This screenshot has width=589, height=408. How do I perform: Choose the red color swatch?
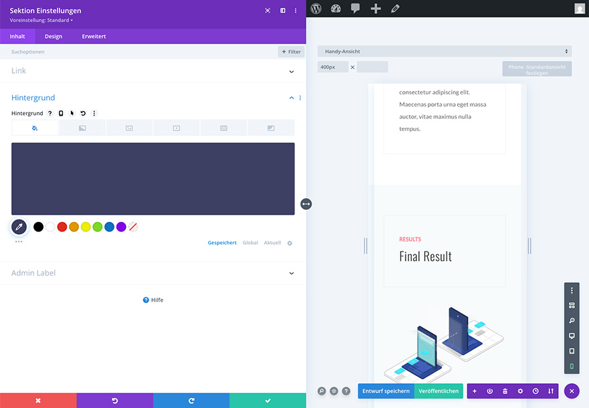62,227
